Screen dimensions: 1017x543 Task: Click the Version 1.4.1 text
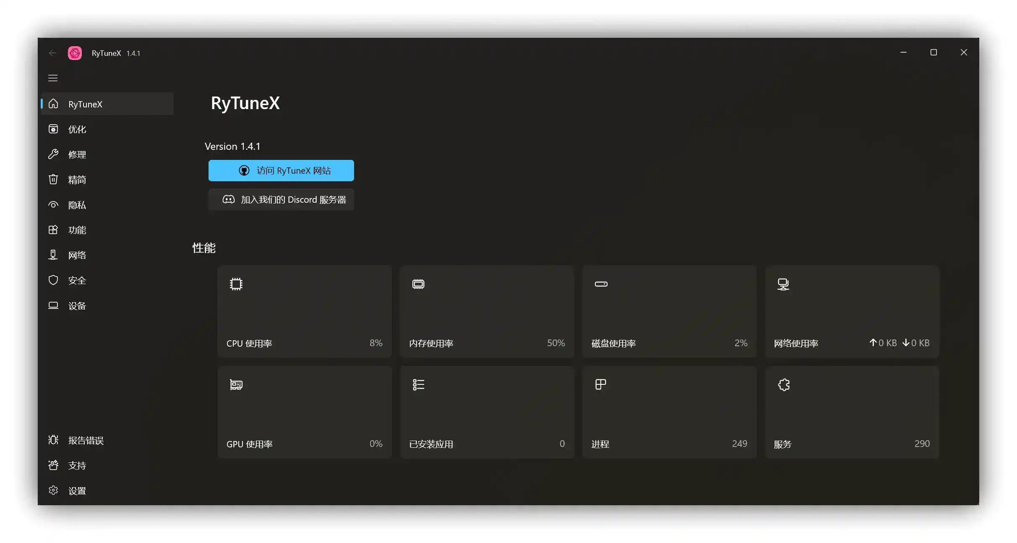(x=232, y=146)
